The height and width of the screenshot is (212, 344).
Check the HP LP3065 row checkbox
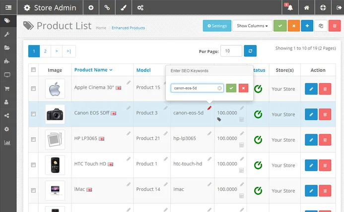33,139
